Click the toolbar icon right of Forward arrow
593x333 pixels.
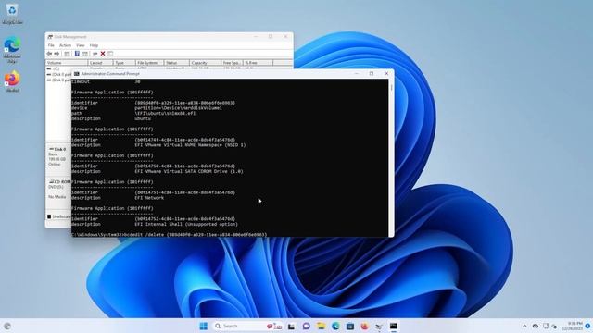point(67,54)
